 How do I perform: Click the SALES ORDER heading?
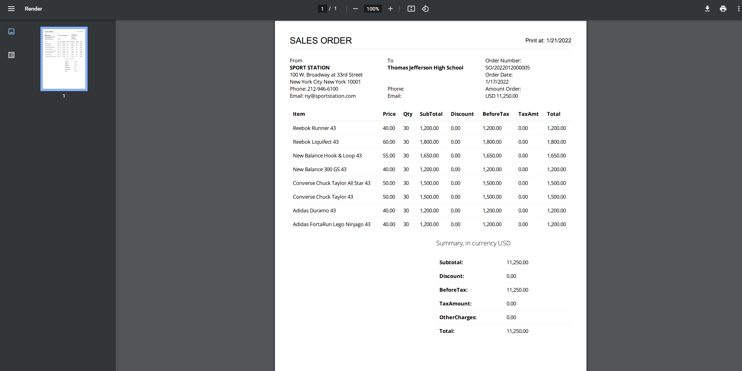pos(321,40)
